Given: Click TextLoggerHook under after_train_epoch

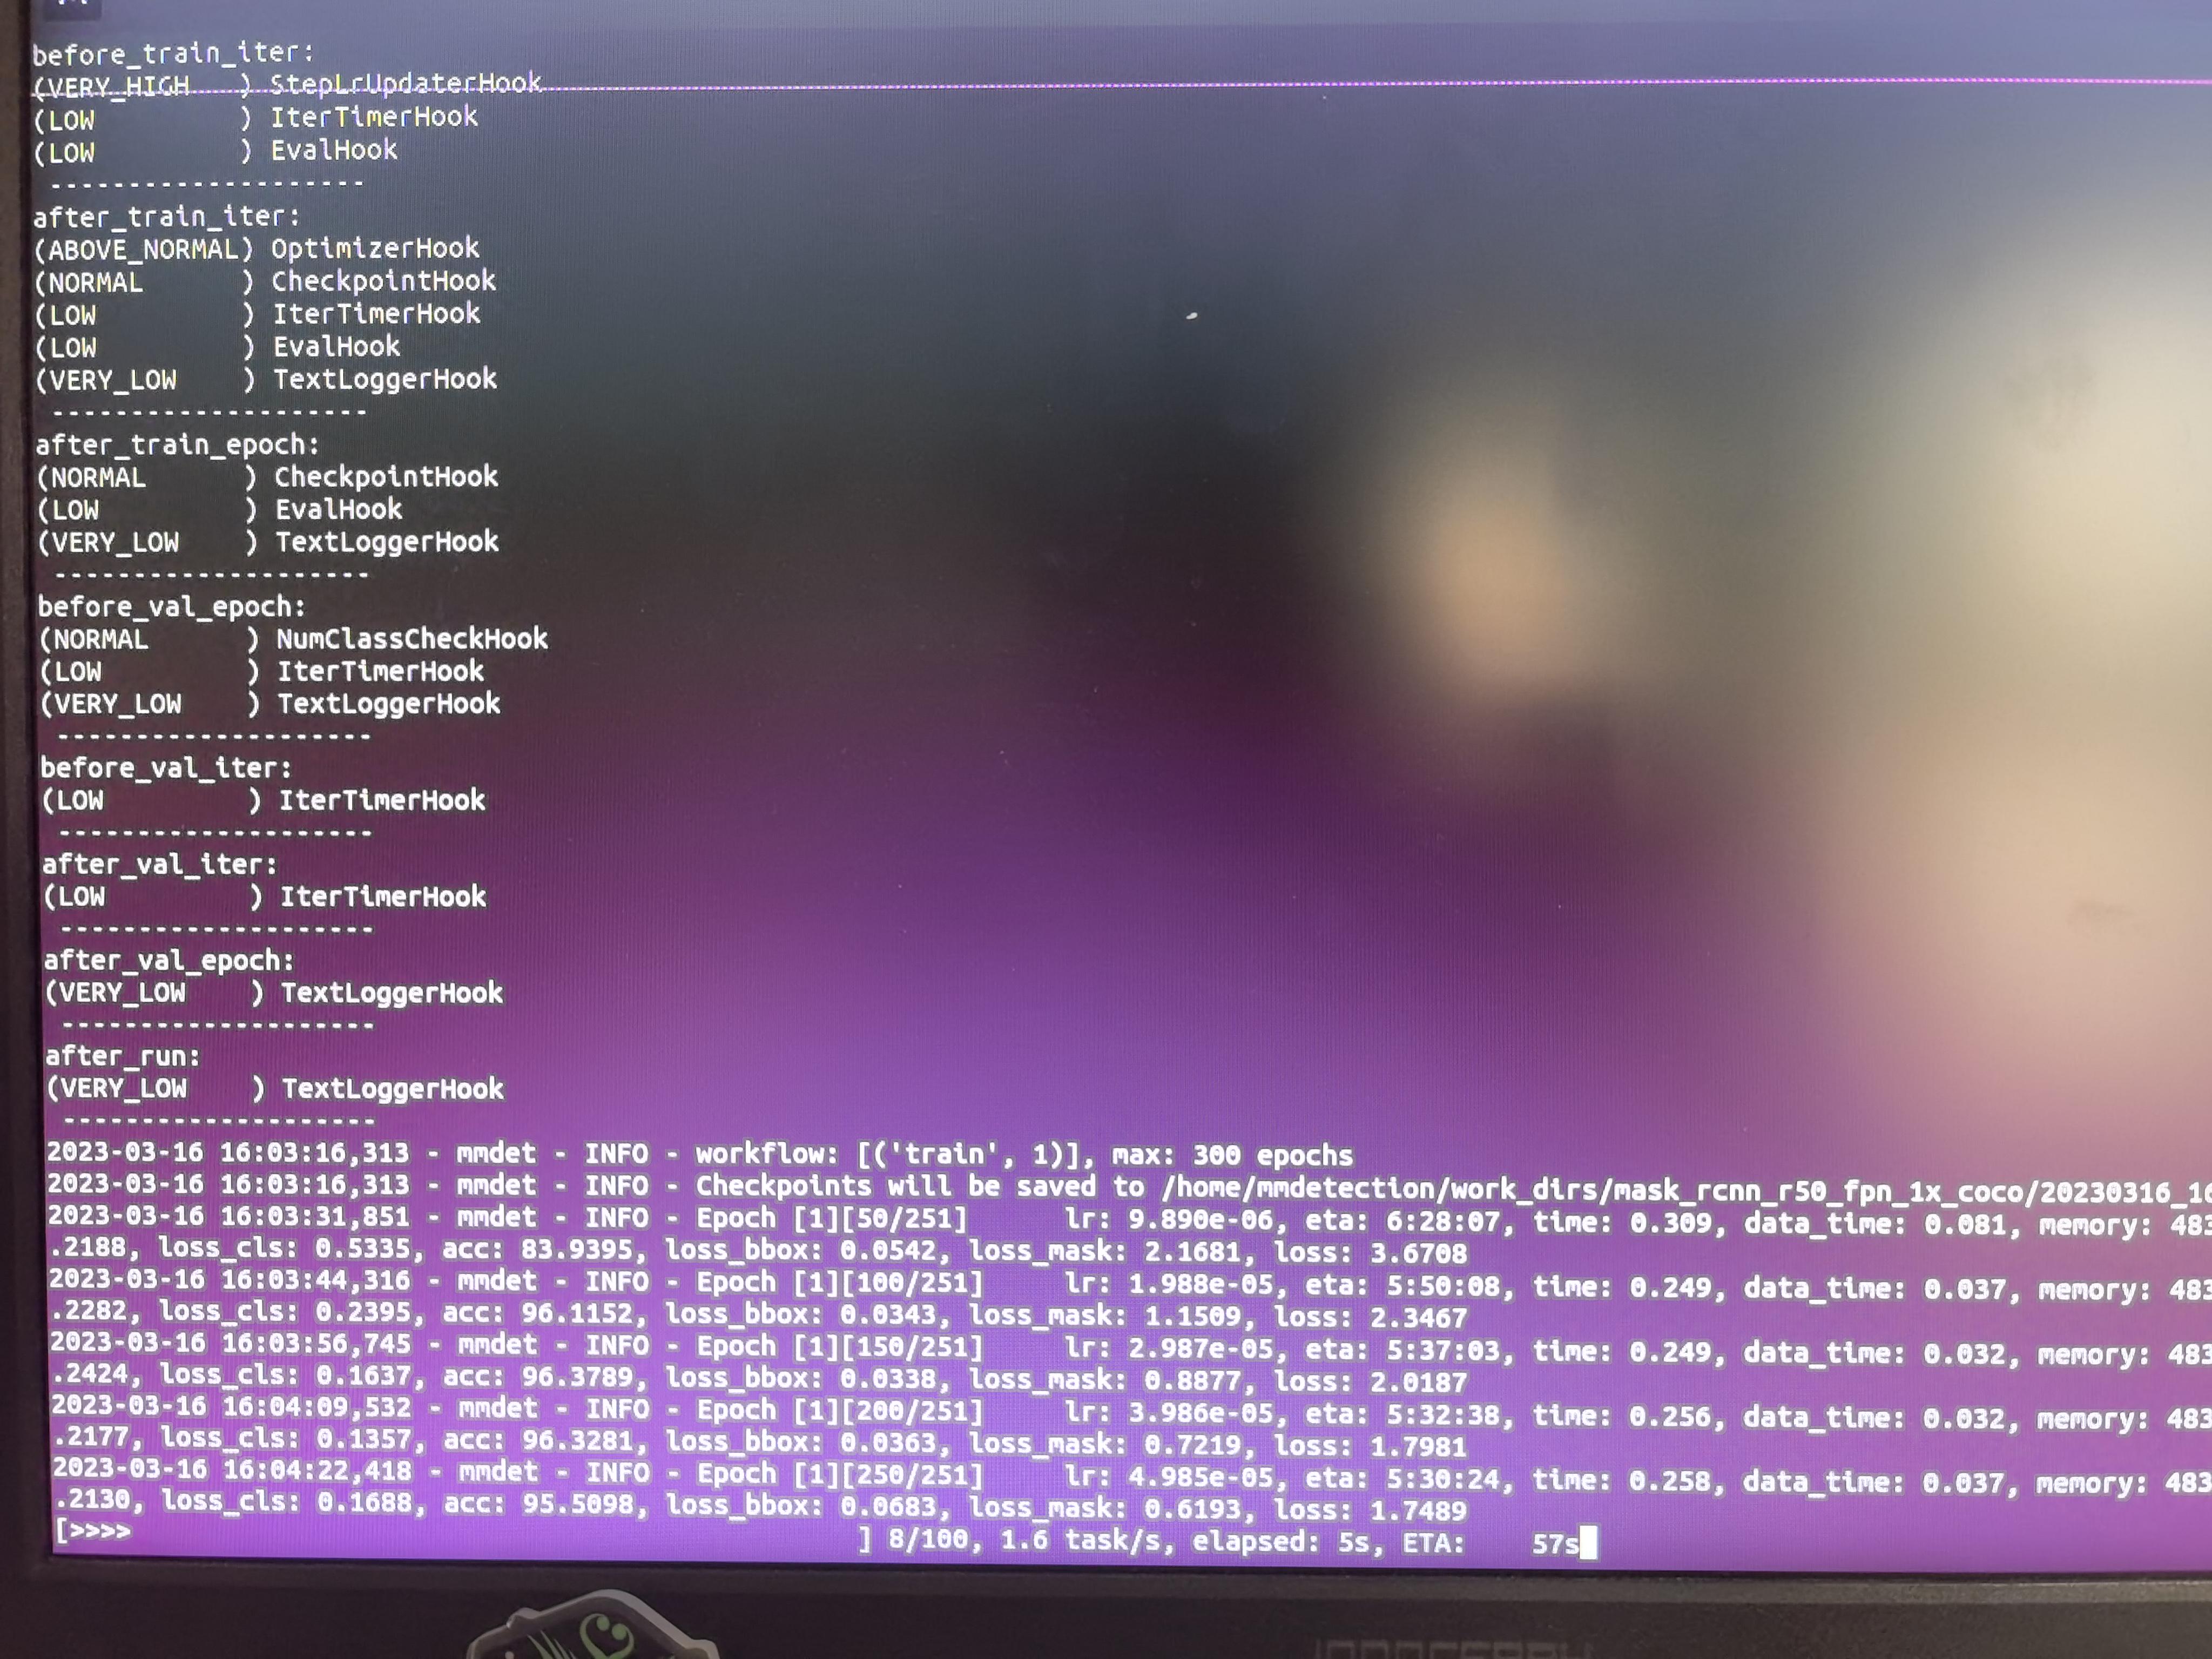Looking at the screenshot, I should coord(387,542).
